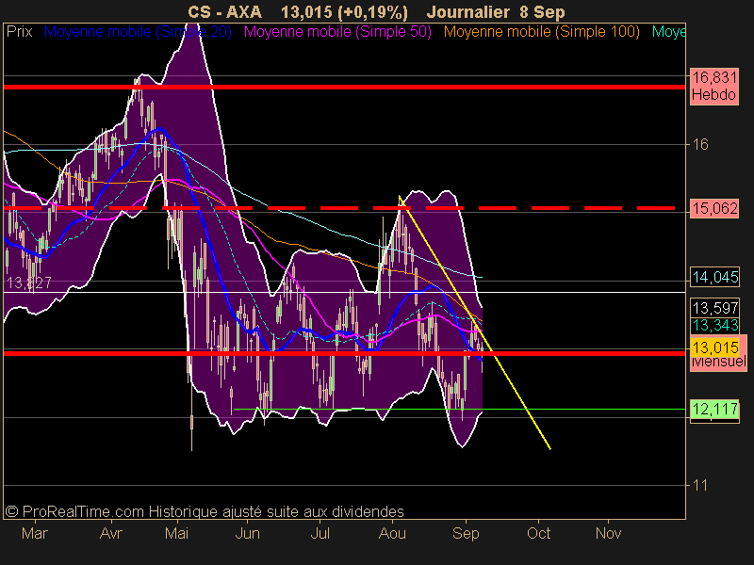Viewport: 754px width, 565px height.
Task: Select the "Jun" month on the time axis
Action: (247, 533)
